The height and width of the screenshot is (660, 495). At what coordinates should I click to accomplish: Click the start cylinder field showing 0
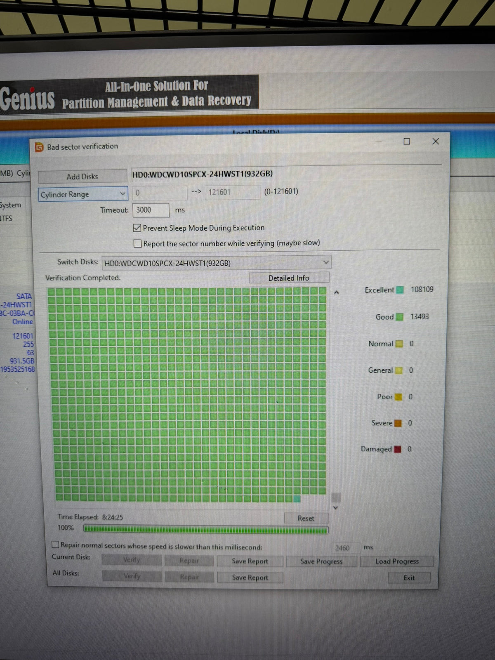160,193
